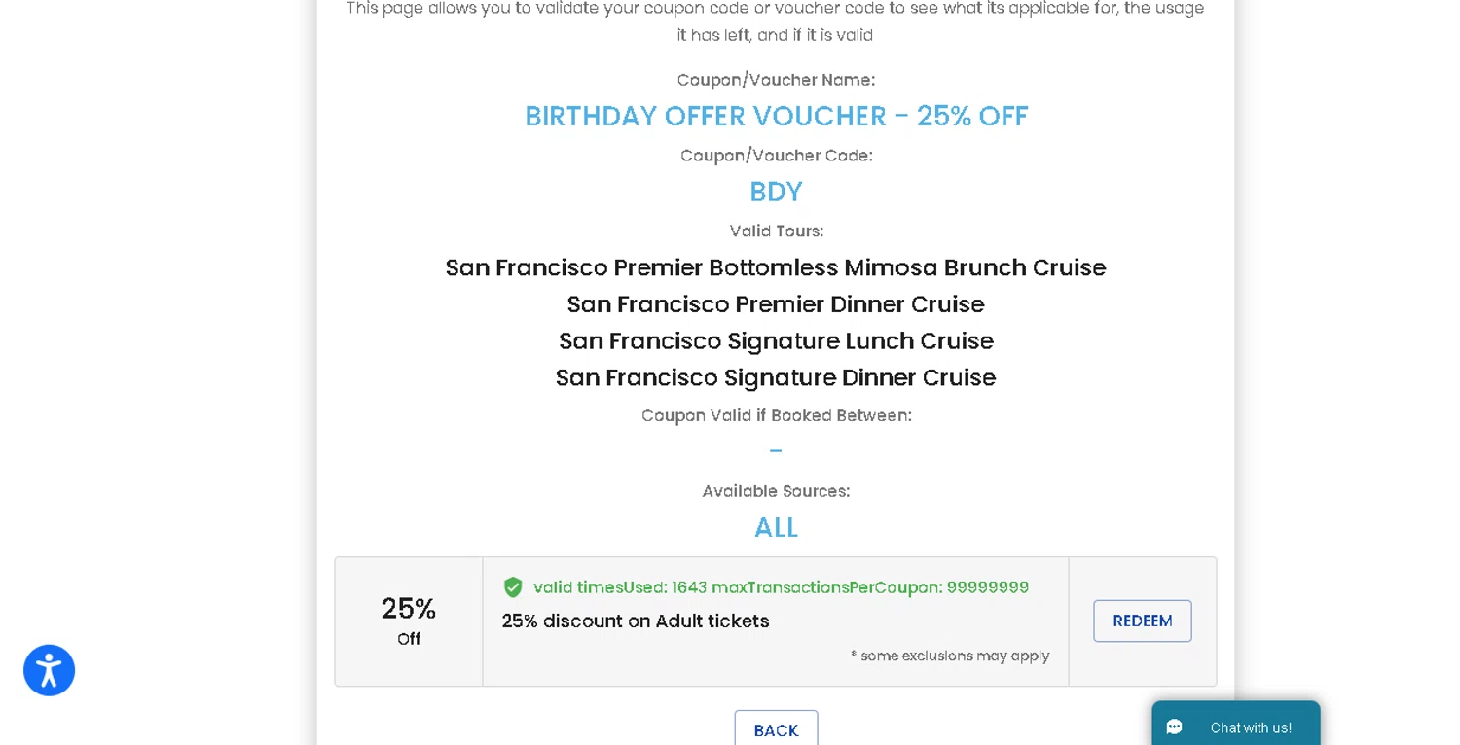
Task: Click the San Francisco Signature Lunch Cruise tour
Action: point(776,341)
